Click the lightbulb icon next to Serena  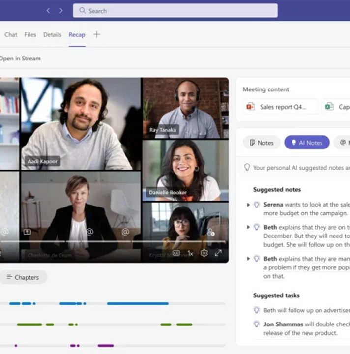[x=257, y=205]
